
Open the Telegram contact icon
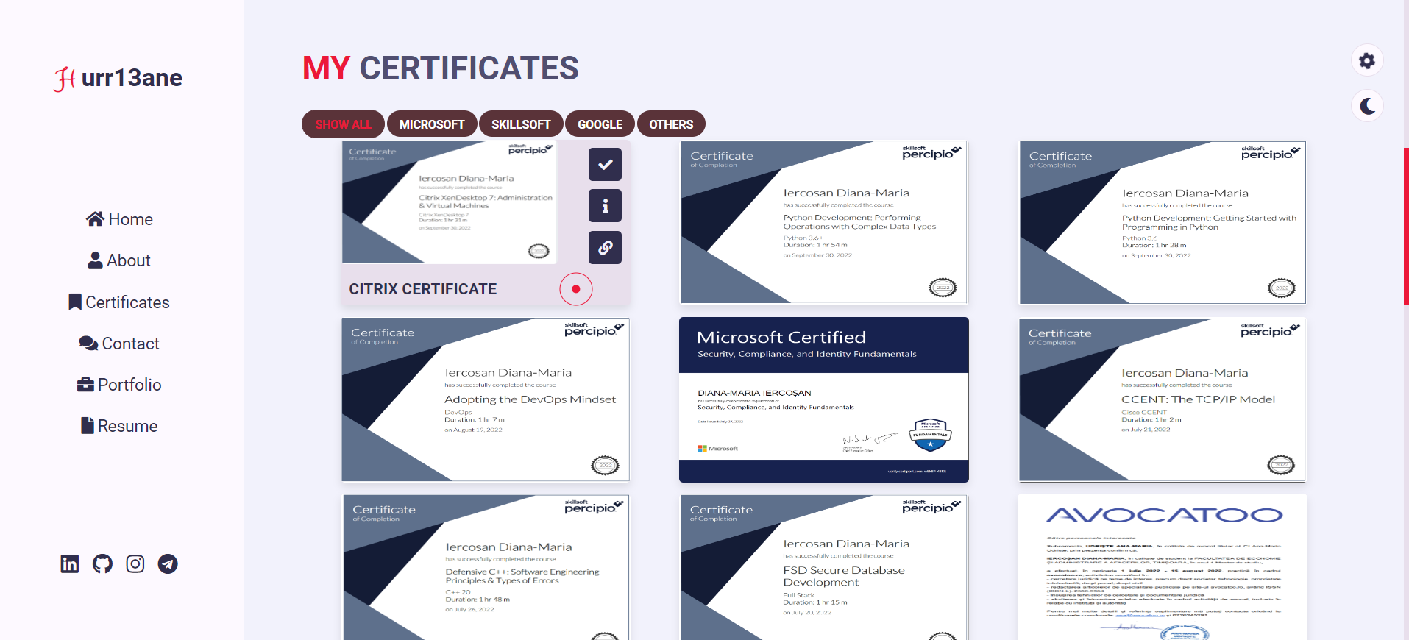click(168, 564)
